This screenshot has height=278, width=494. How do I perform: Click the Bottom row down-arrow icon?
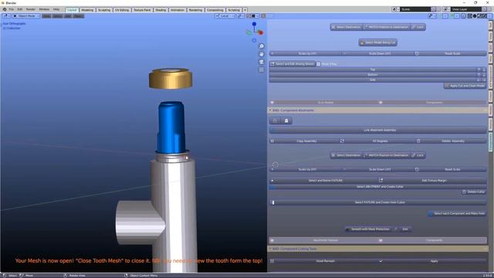(484, 75)
